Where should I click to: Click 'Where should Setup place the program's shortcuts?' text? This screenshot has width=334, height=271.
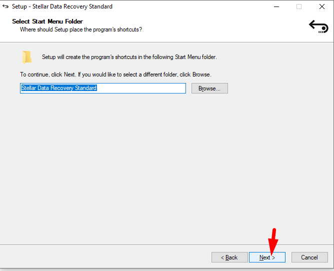[x=81, y=29]
